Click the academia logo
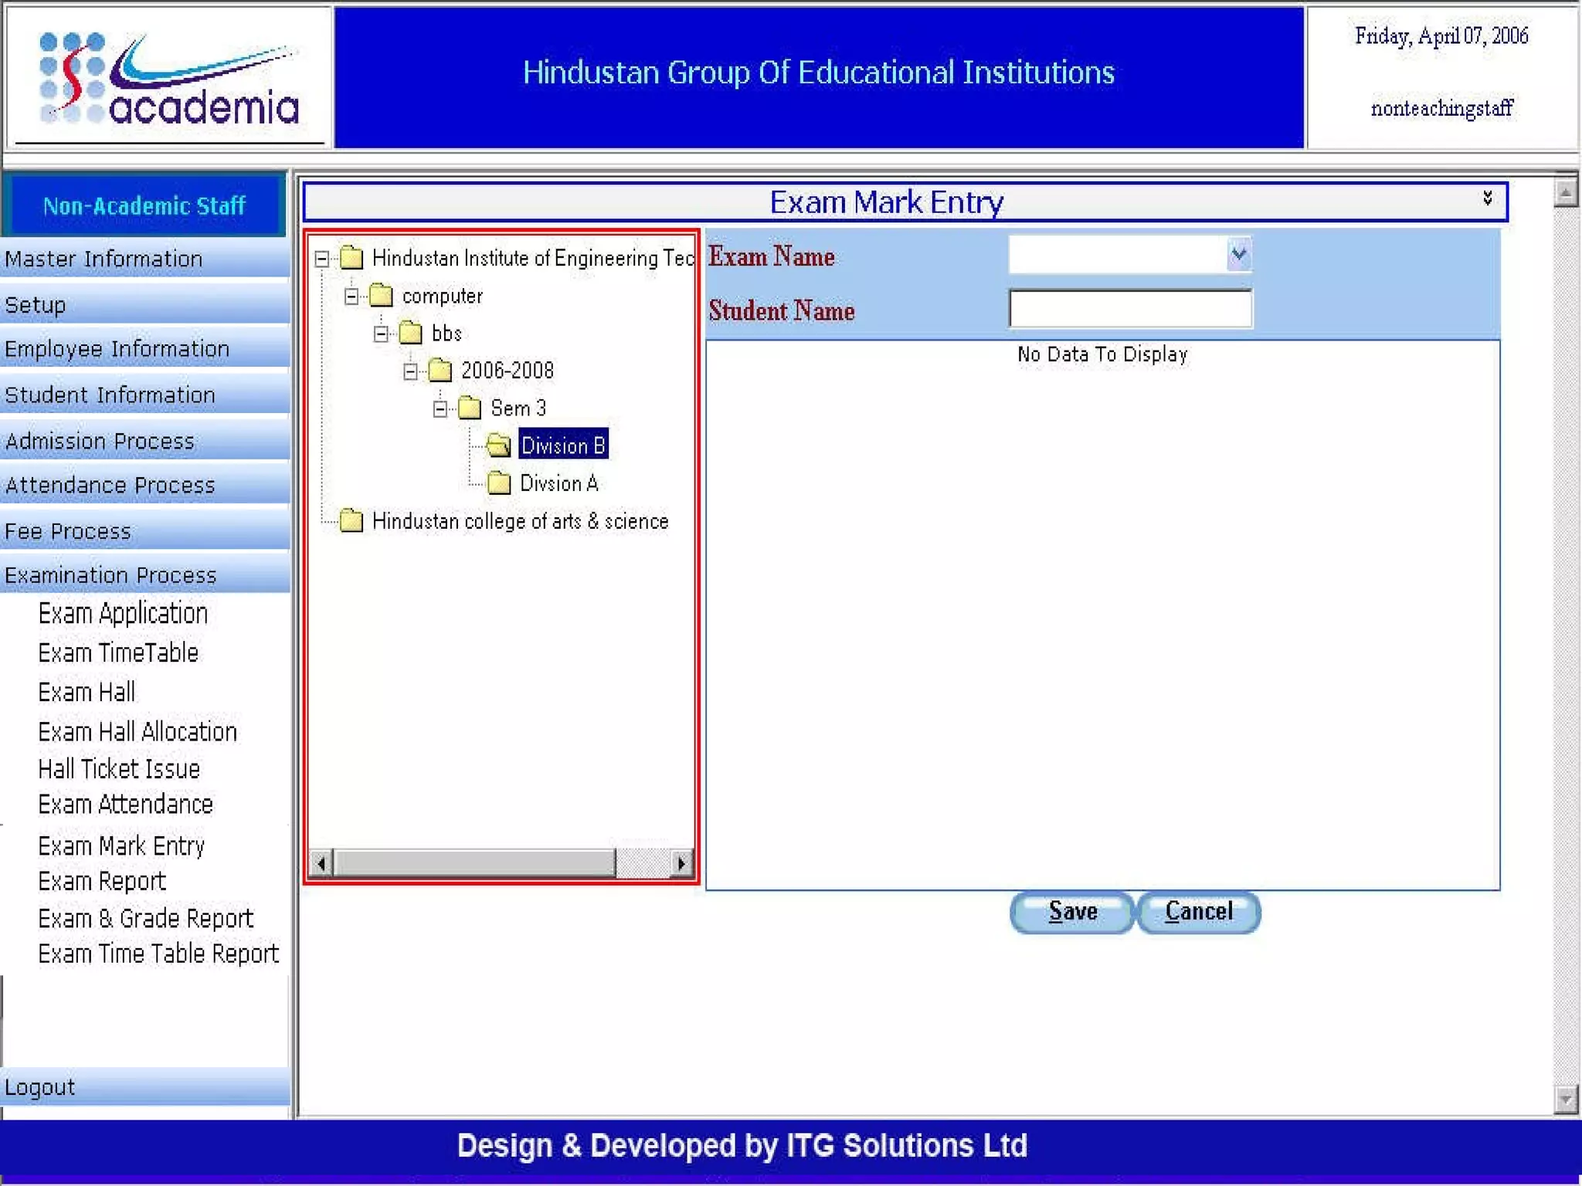 click(168, 80)
